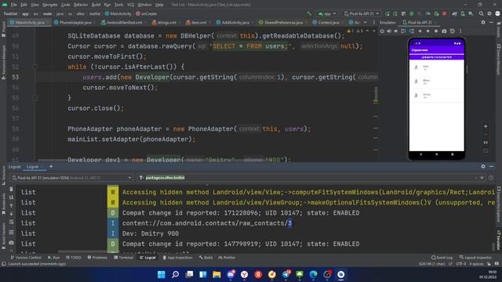Viewport: 502px width, 282px height.
Task: Open the App Inspection tool window
Action: (177, 258)
